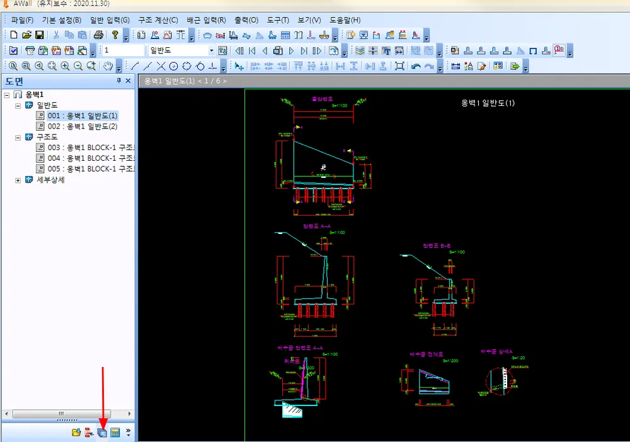
Task: Go to the first drawing page
Action: [x=253, y=50]
